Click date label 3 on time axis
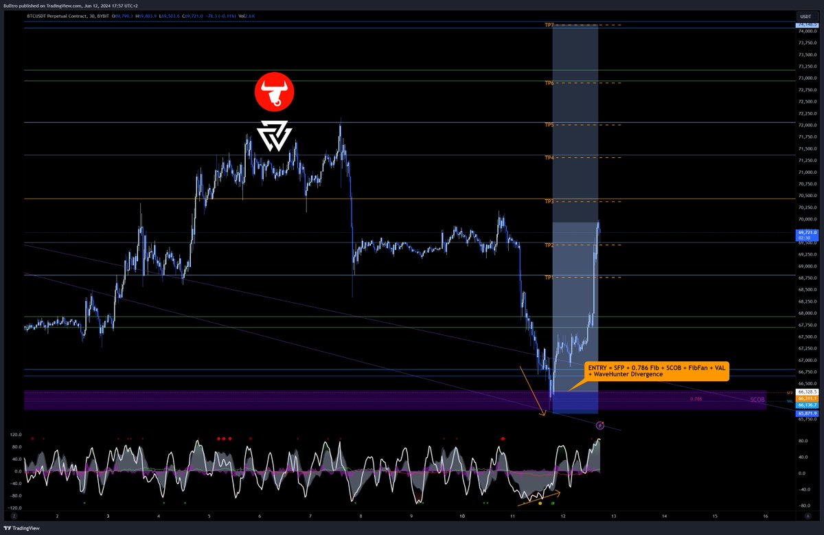 (x=108, y=515)
